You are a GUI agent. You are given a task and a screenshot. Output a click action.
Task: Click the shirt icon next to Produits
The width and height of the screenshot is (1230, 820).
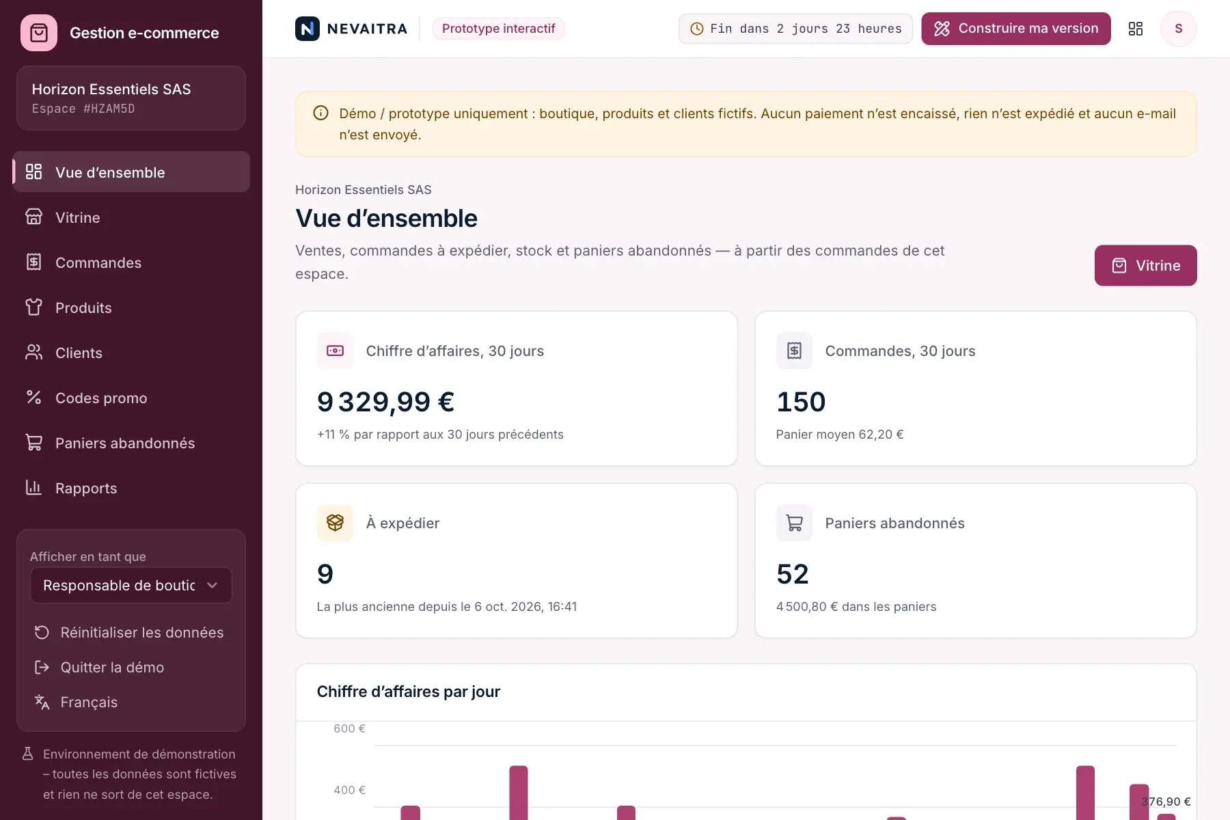tap(33, 307)
